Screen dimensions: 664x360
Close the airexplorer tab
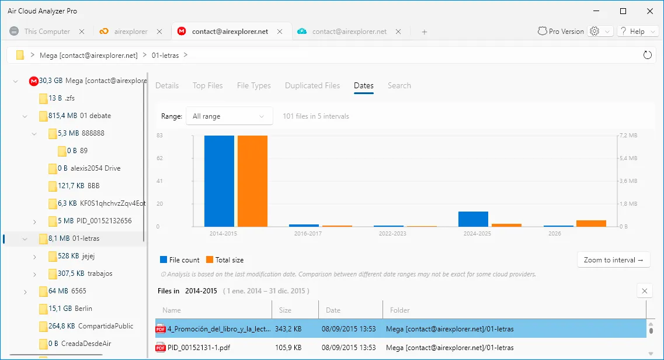coord(159,32)
